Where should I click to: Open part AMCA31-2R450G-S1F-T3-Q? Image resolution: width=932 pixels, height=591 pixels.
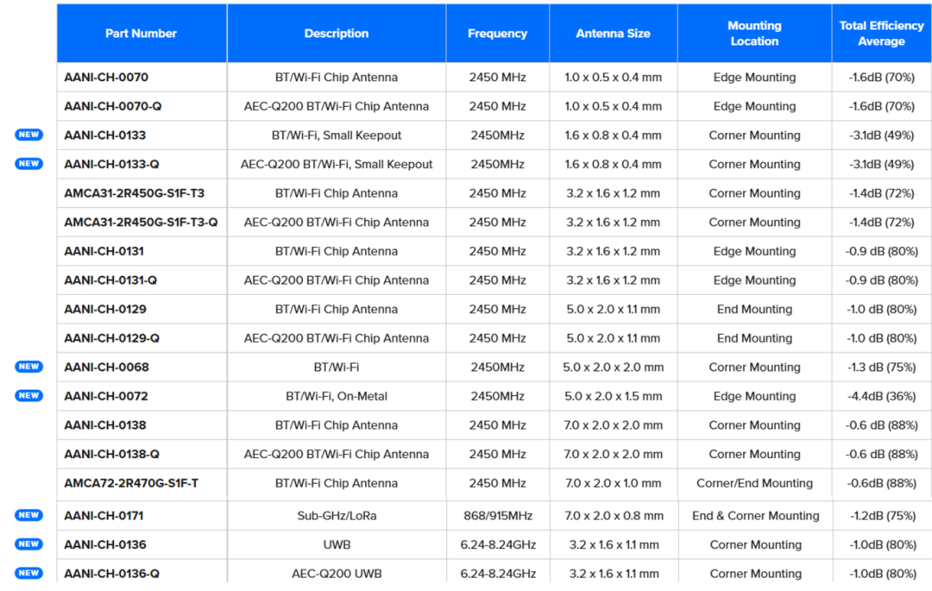pos(141,223)
